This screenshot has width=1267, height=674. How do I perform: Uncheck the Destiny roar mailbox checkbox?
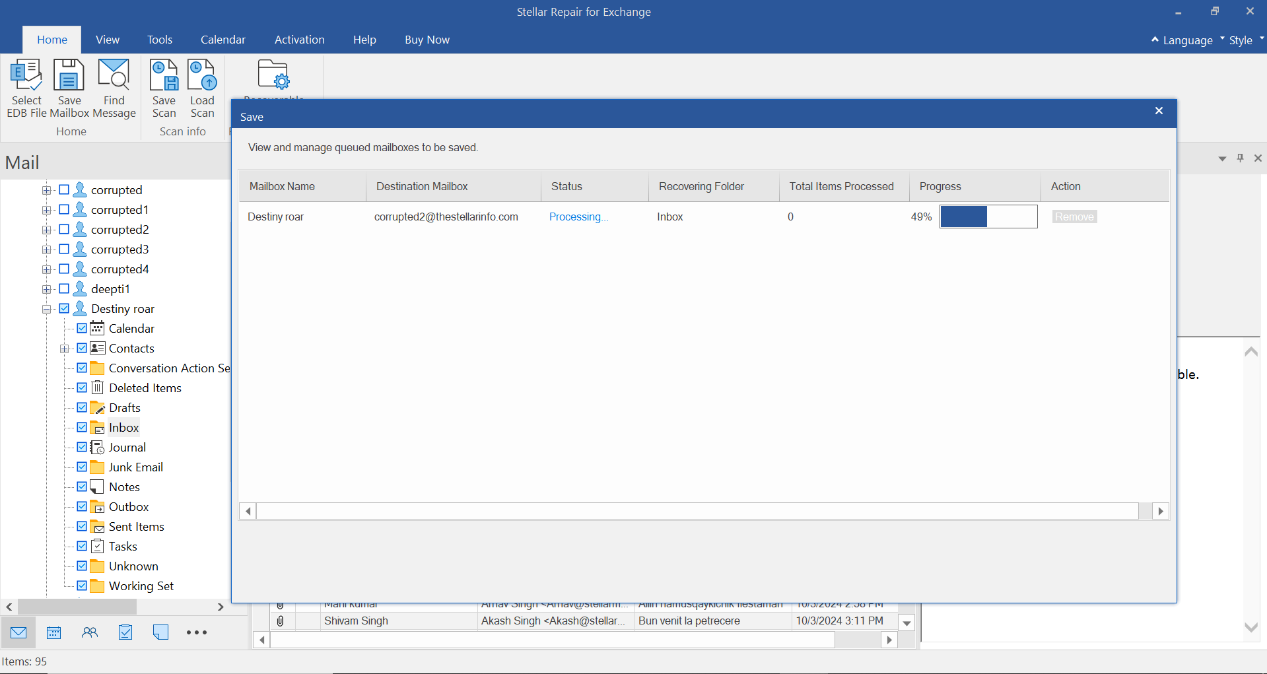click(x=64, y=308)
